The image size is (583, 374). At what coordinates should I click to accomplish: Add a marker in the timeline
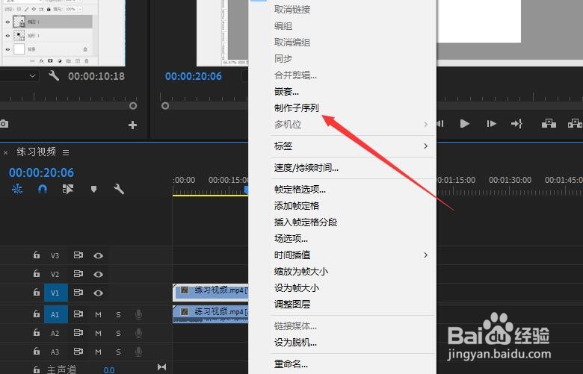coord(93,190)
